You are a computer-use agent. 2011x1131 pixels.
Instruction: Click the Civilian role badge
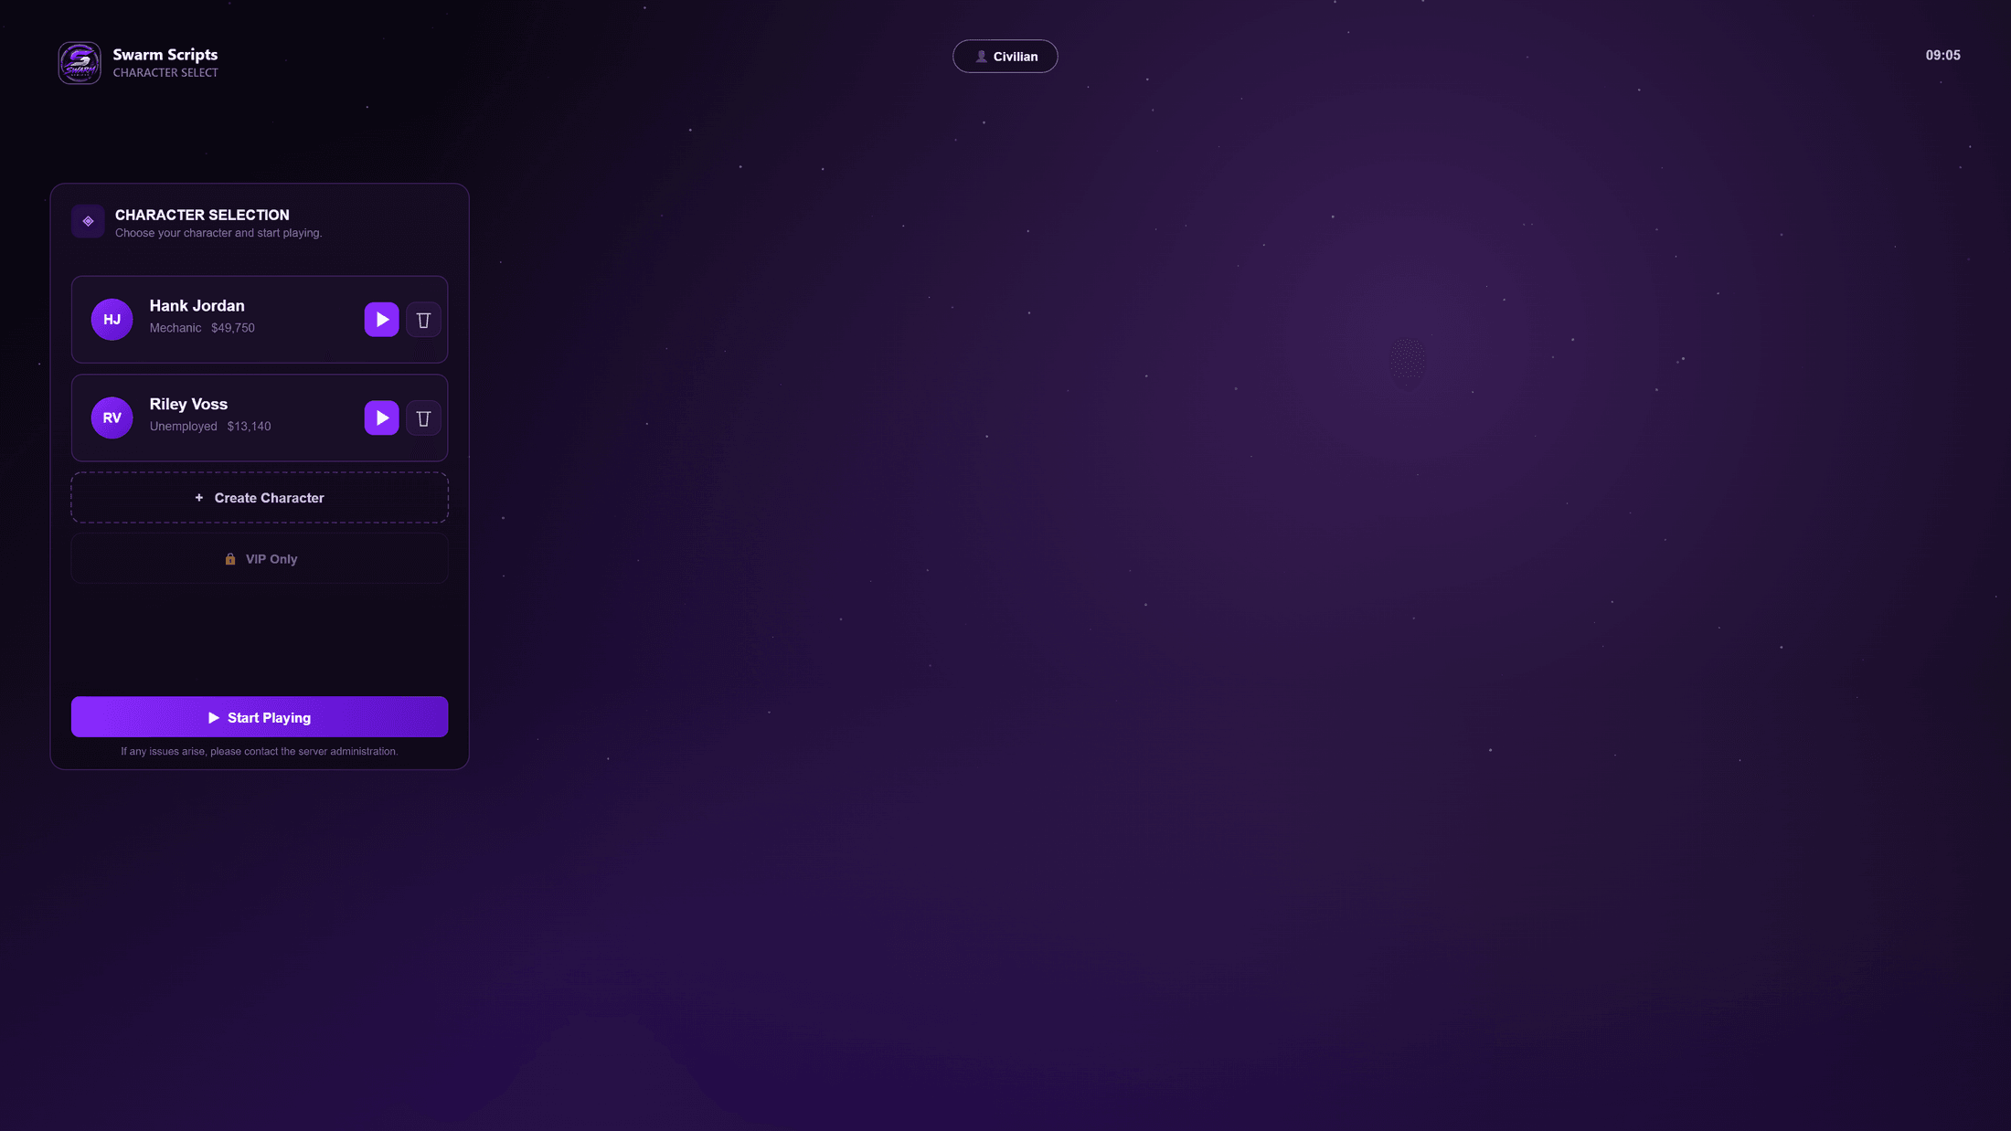tap(1005, 57)
